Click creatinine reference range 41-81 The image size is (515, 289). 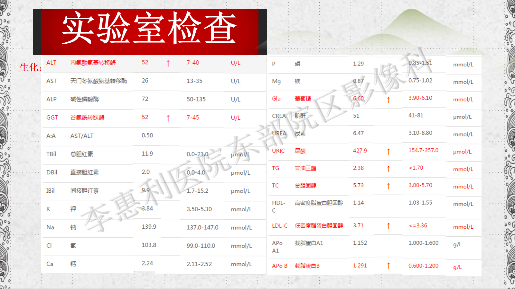pos(416,115)
